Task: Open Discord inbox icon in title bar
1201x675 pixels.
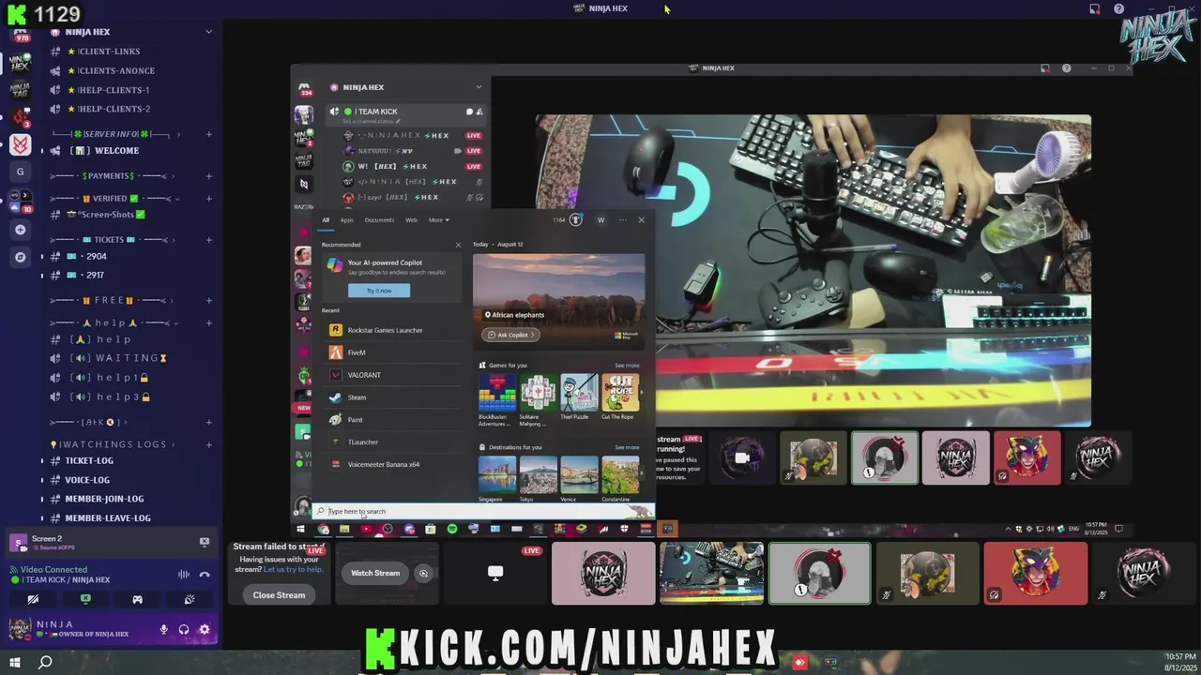Action: 1094,8
